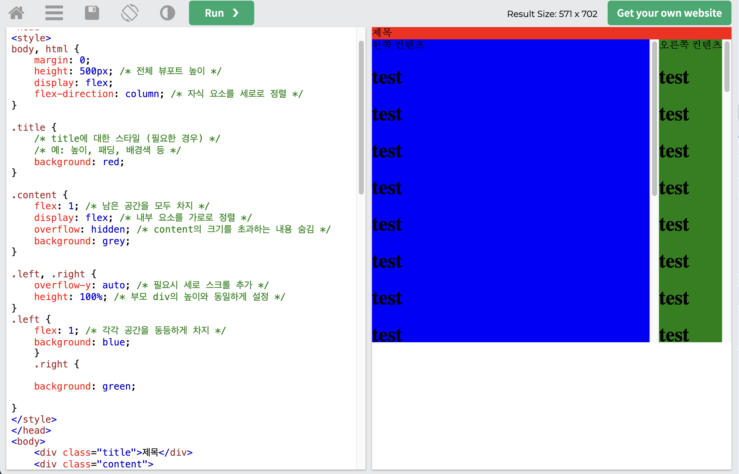Go to the home page icon

pos(16,13)
